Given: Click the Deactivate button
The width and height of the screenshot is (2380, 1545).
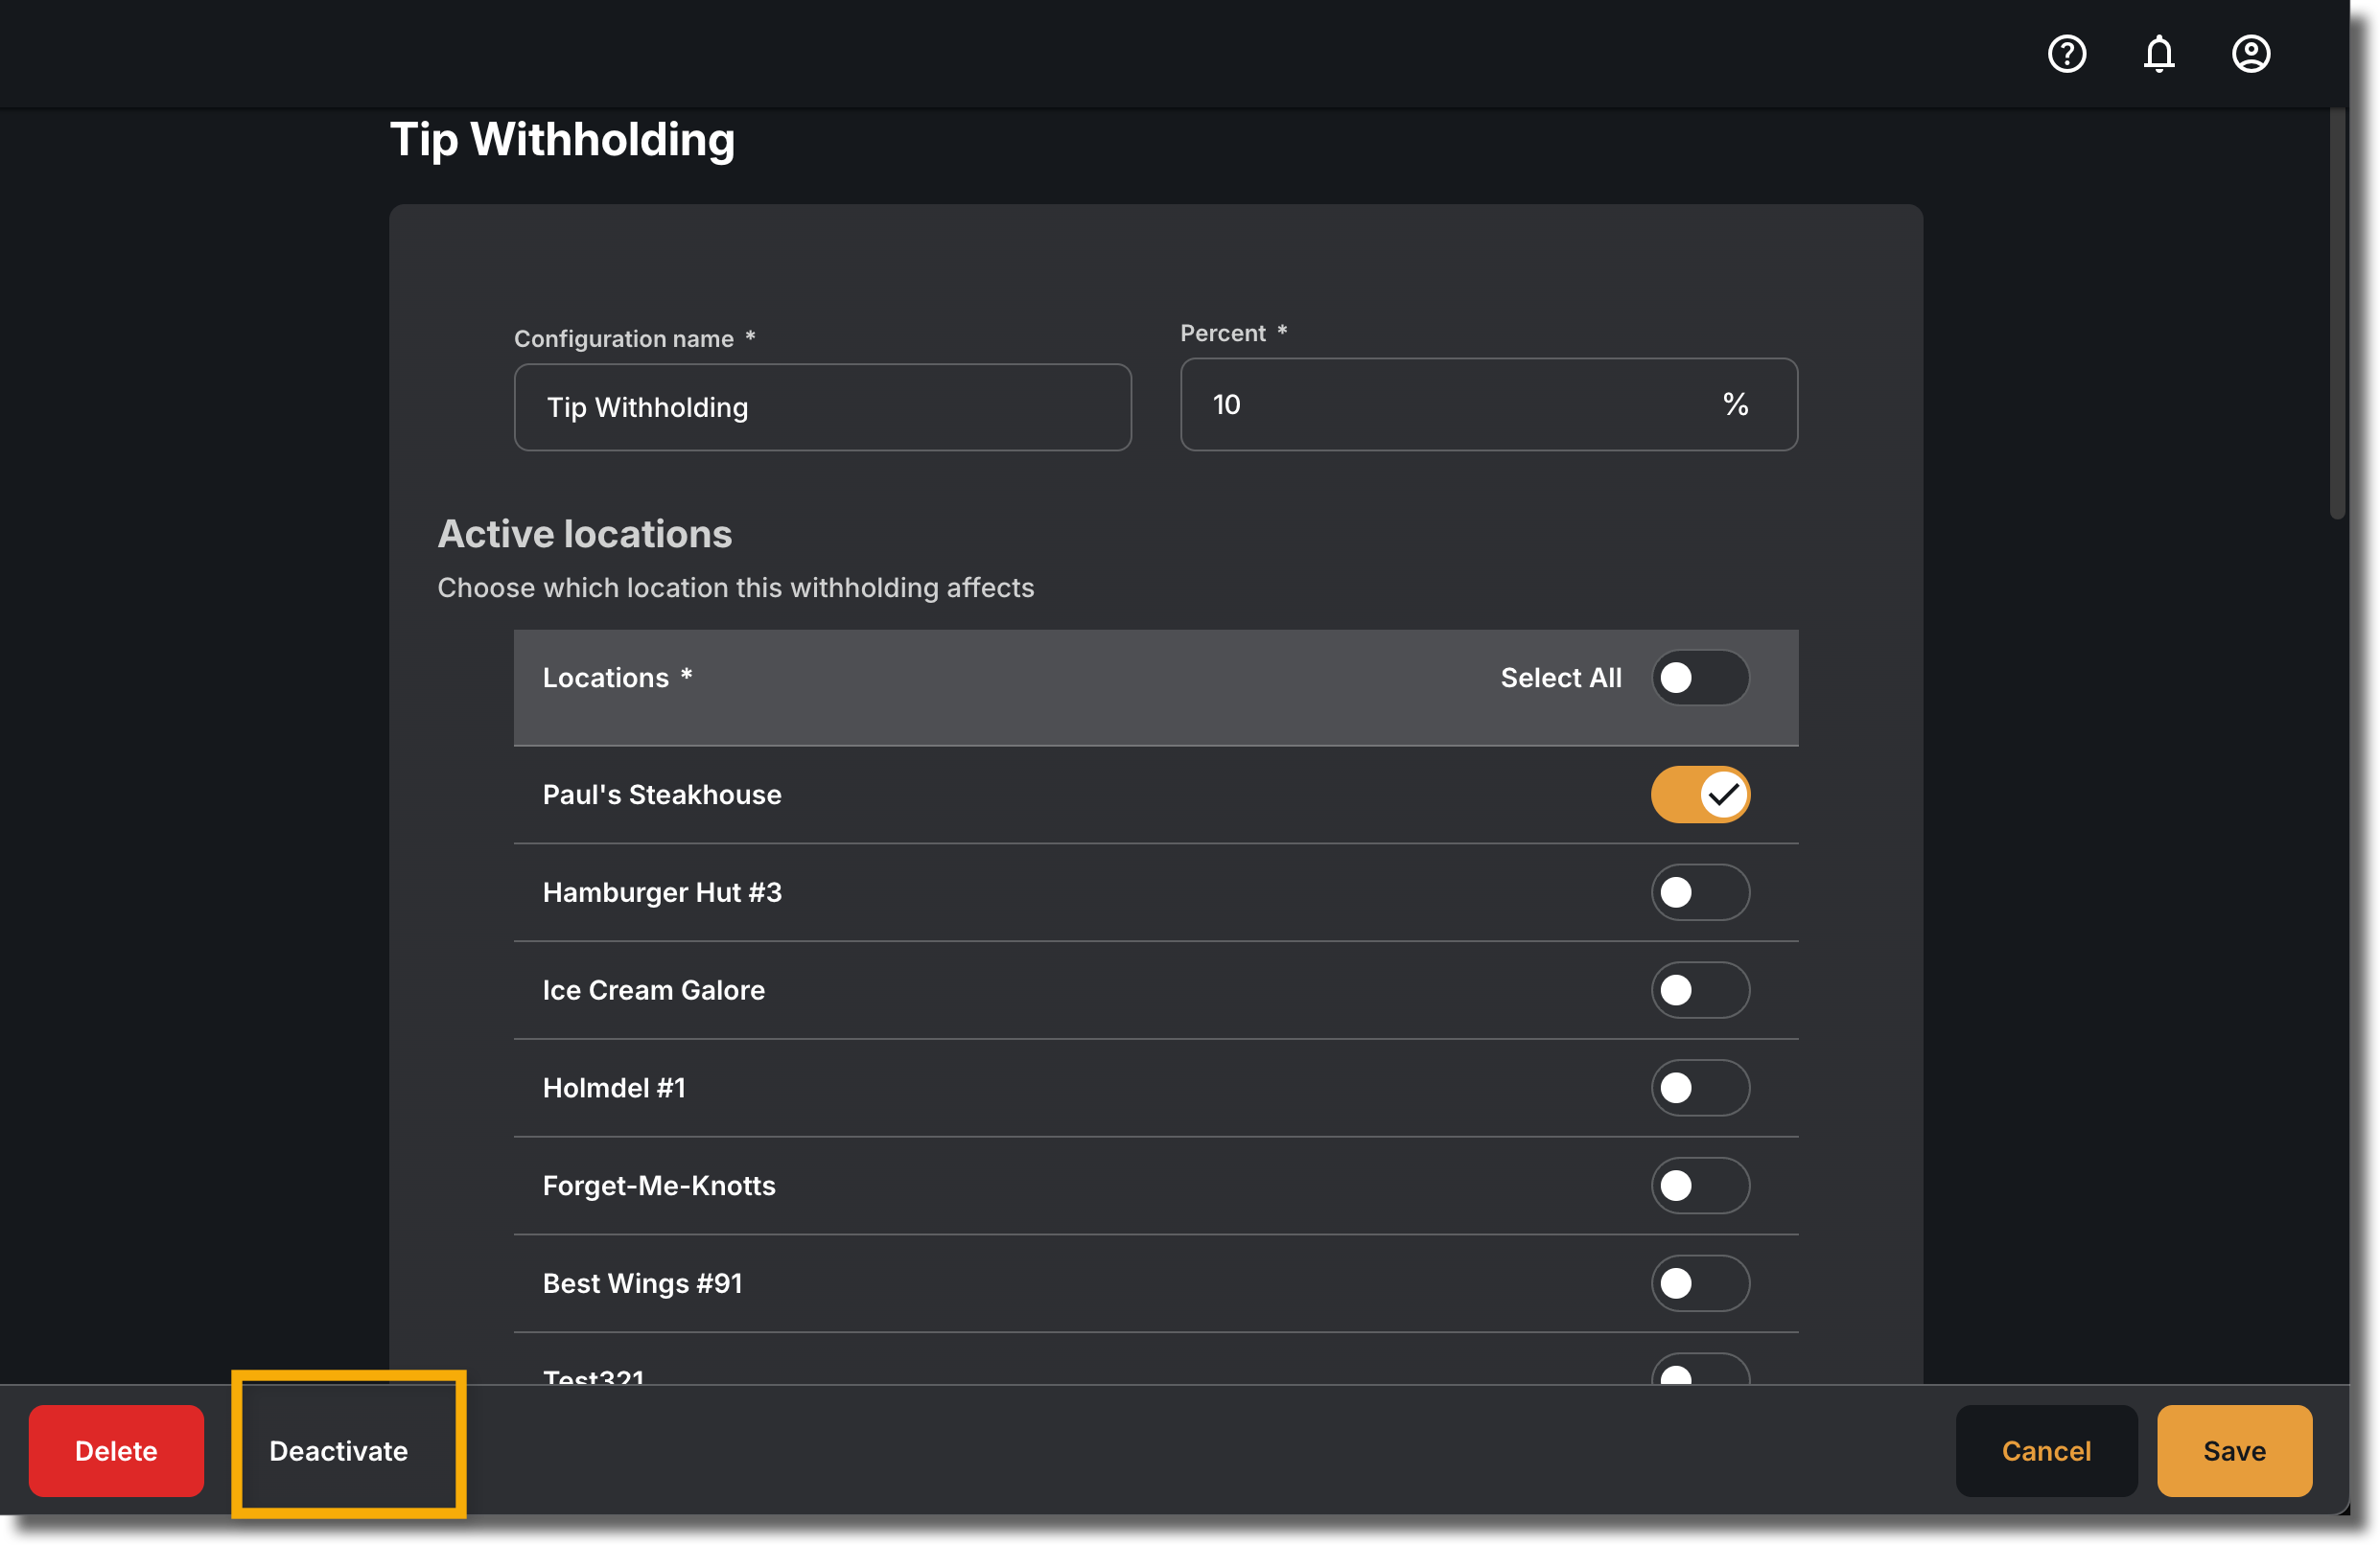Looking at the screenshot, I should point(338,1450).
